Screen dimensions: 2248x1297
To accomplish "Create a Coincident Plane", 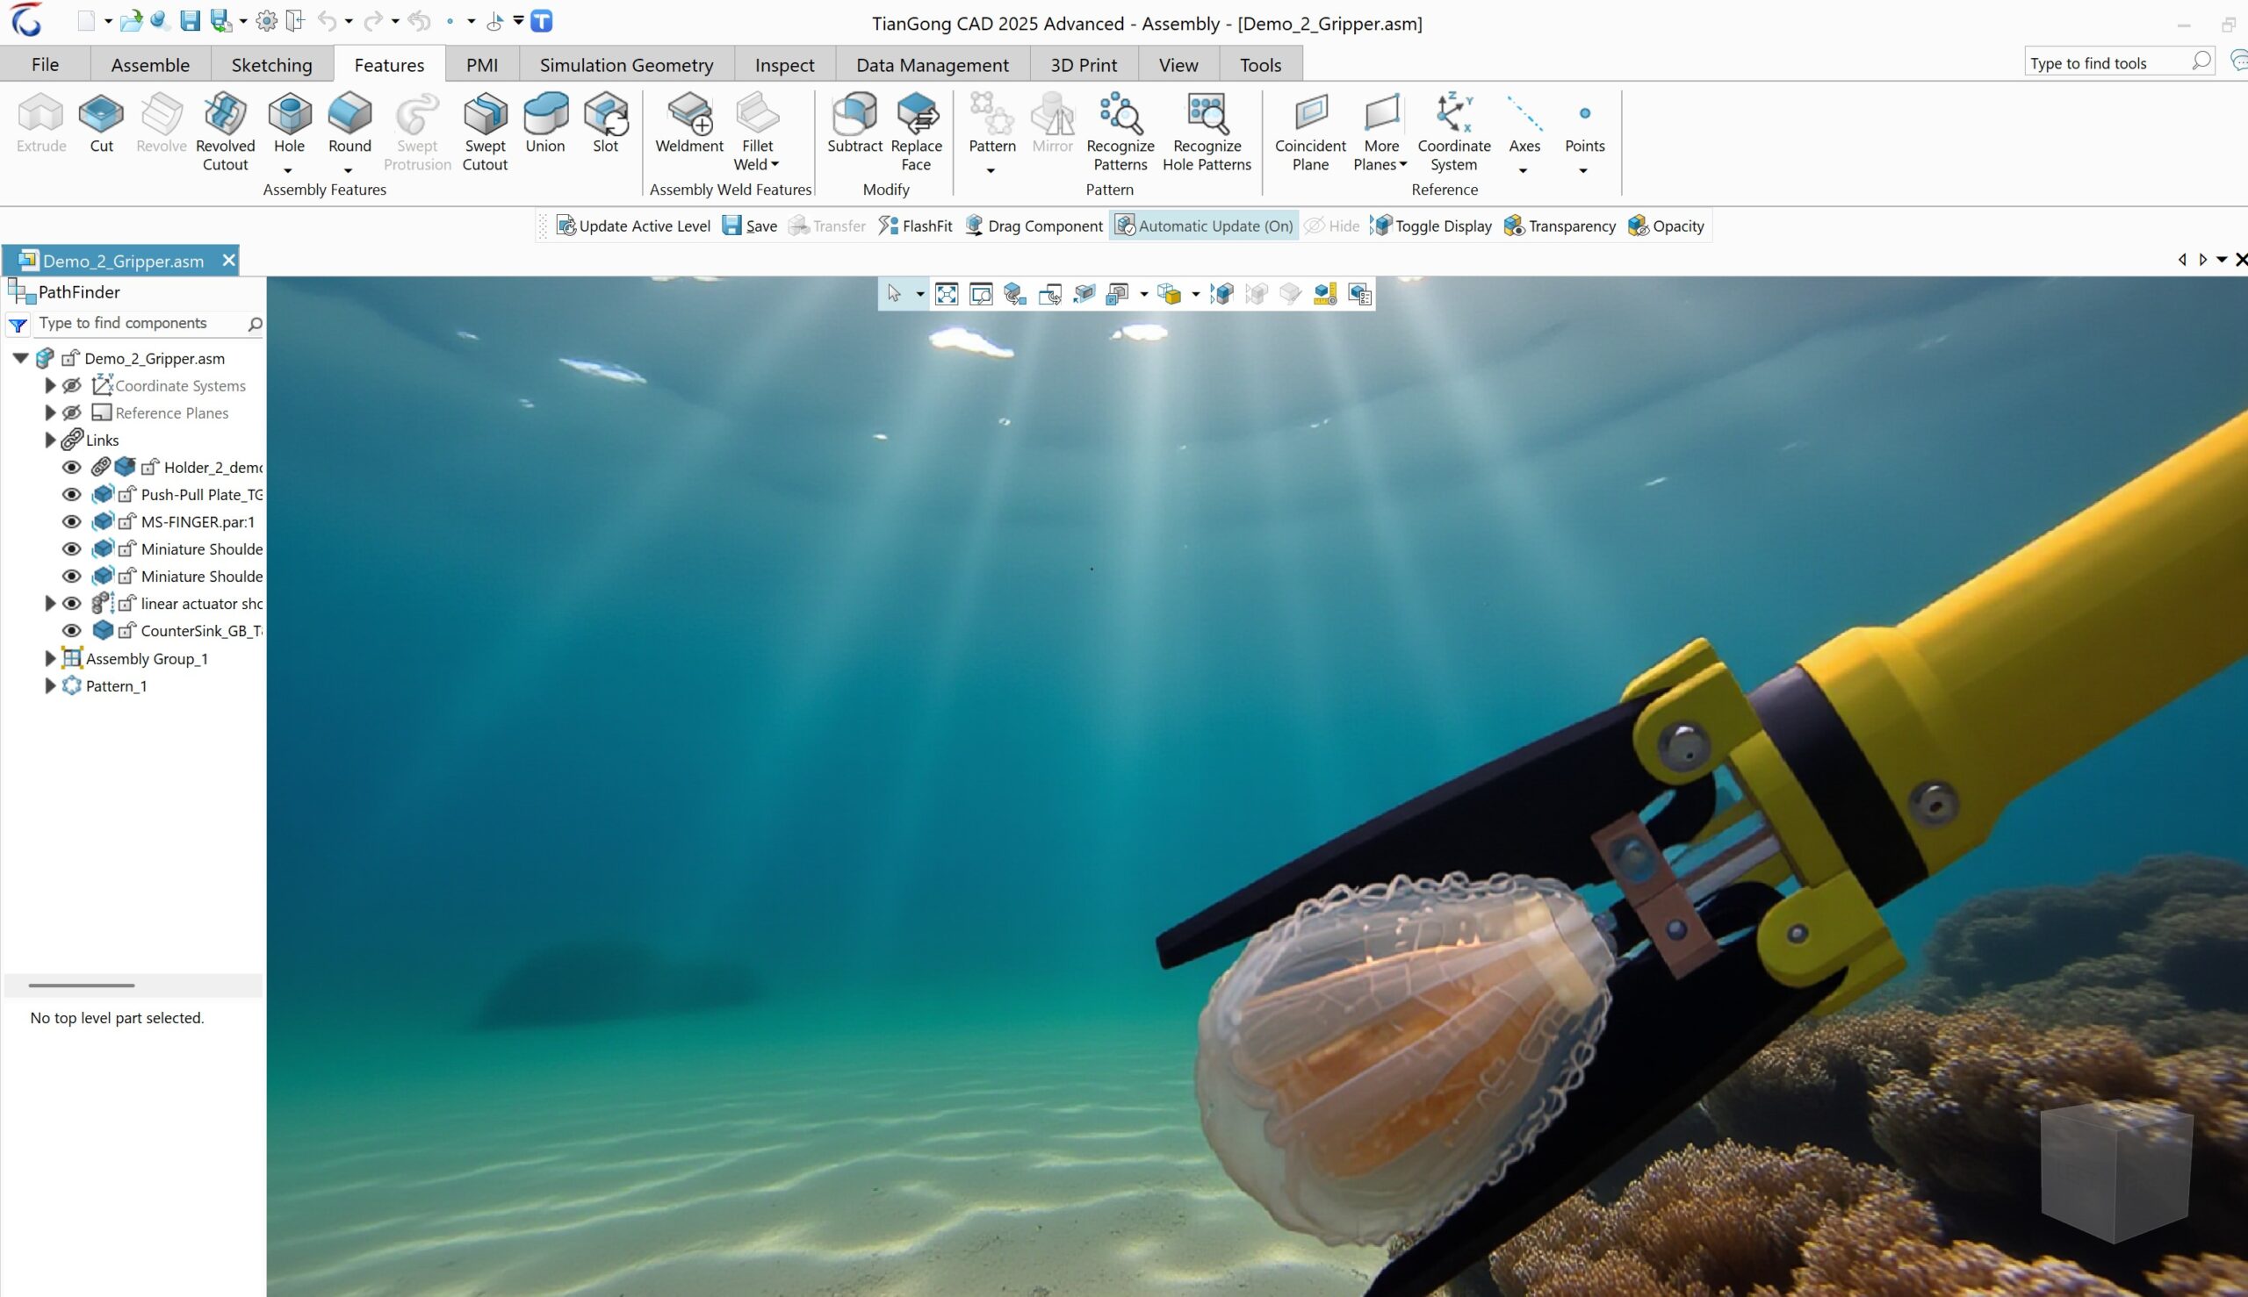I will (x=1310, y=132).
